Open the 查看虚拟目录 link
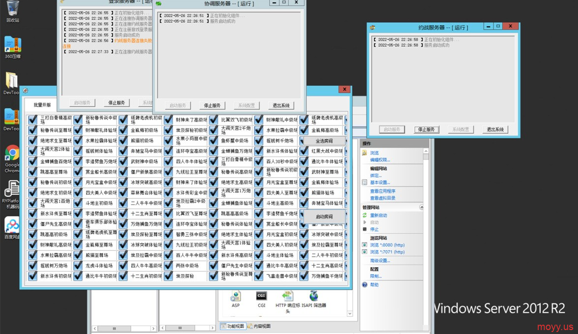The height and width of the screenshot is (334, 578). (x=383, y=198)
